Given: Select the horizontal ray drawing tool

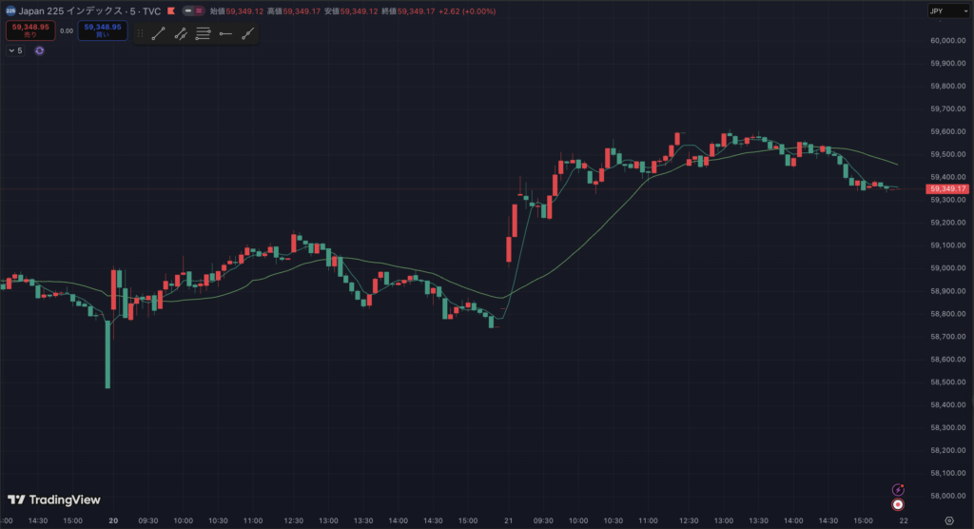Looking at the screenshot, I should pos(225,33).
